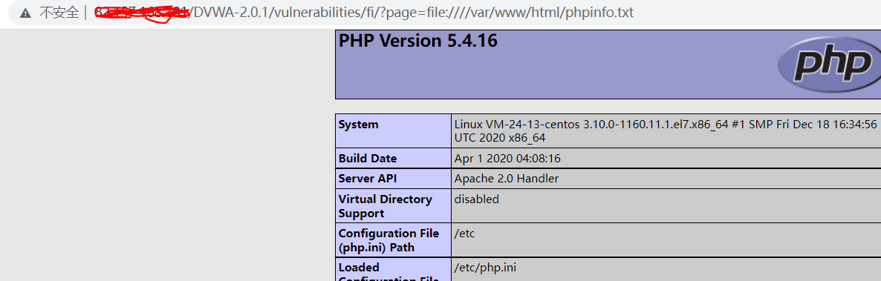This screenshot has width=881, height=281.
Task: Click the 'disabled' value cell
Action: tap(476, 199)
